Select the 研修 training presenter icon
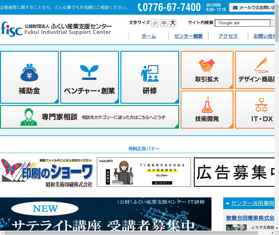The image size is (279, 235). coord(149,73)
